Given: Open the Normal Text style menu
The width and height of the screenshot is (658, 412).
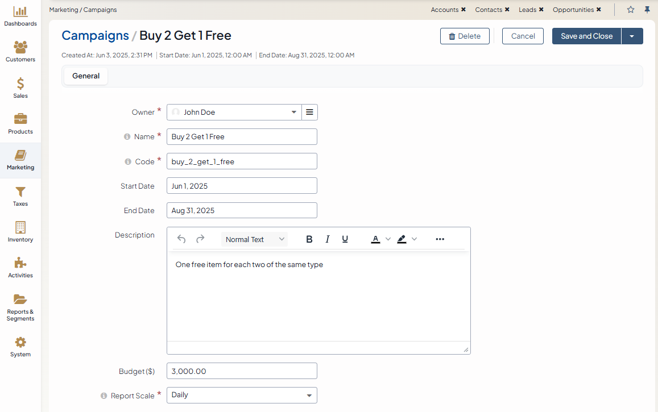Looking at the screenshot, I should [x=254, y=239].
